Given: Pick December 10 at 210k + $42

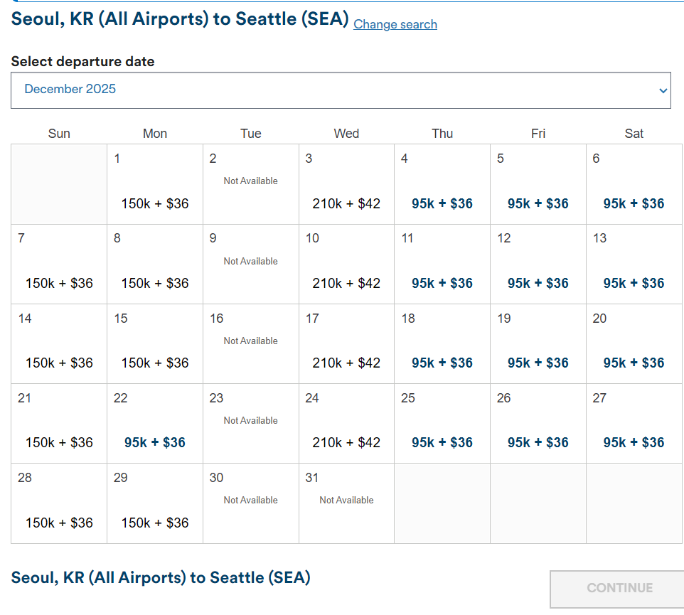Looking at the screenshot, I should 346,264.
